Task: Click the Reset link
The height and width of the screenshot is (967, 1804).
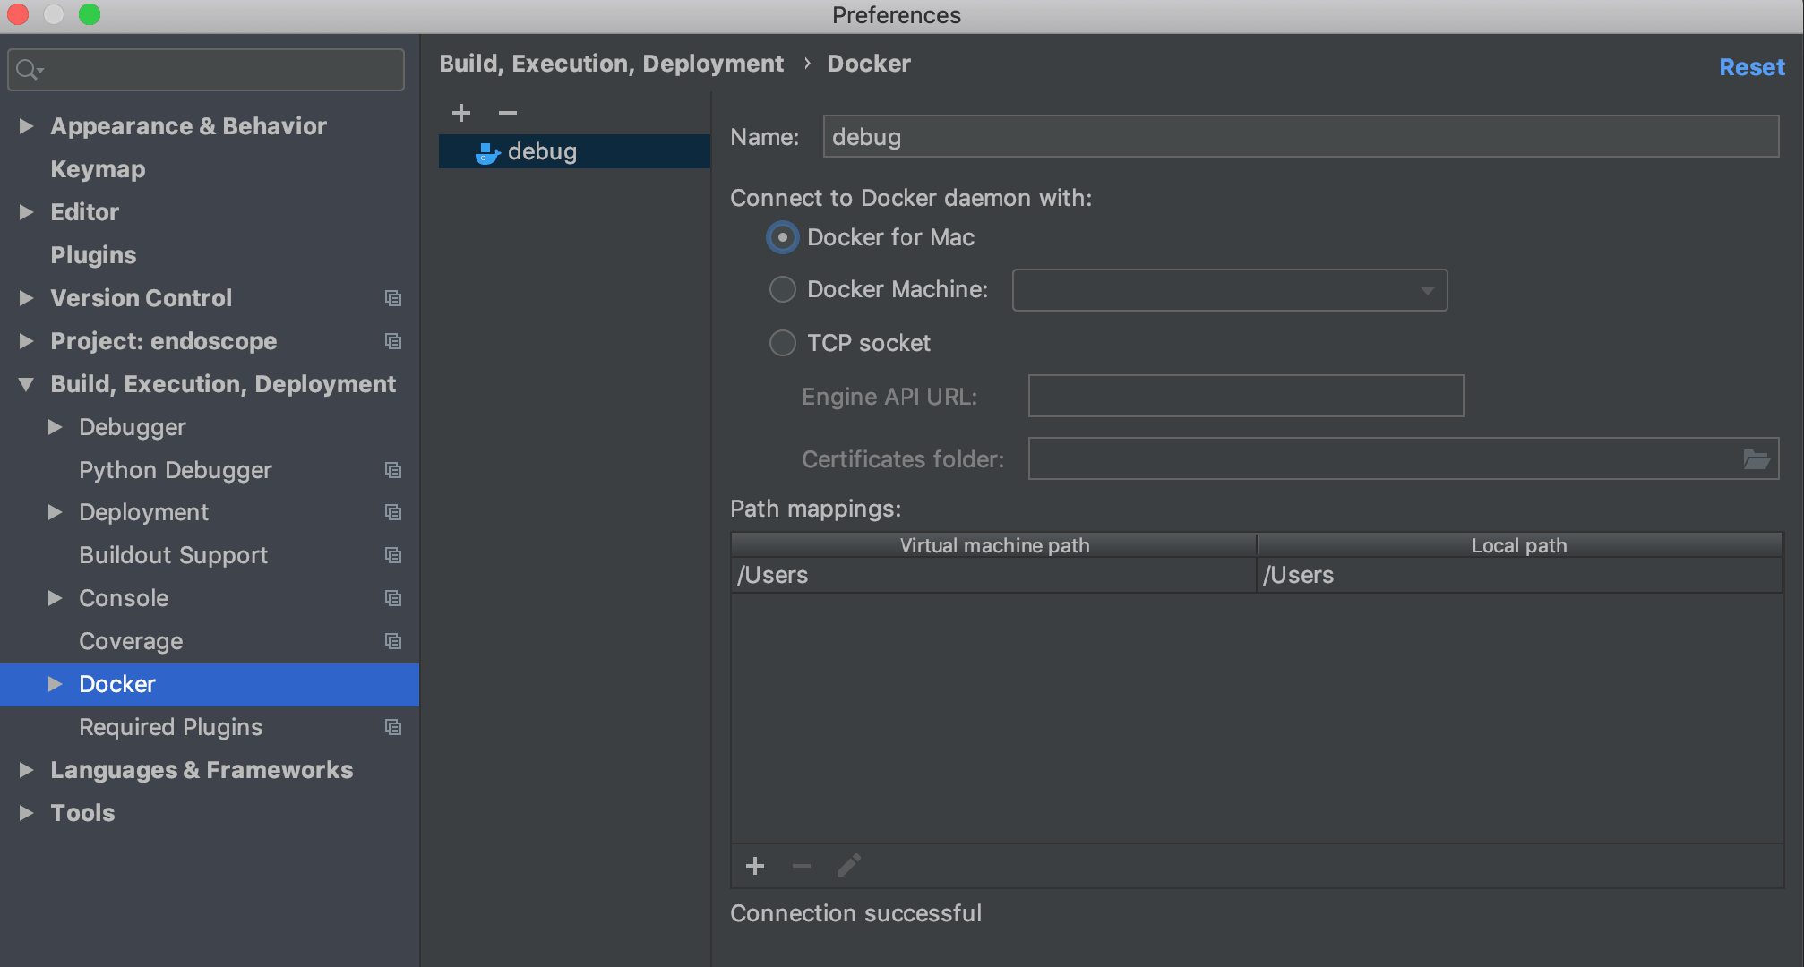Action: click(x=1751, y=67)
